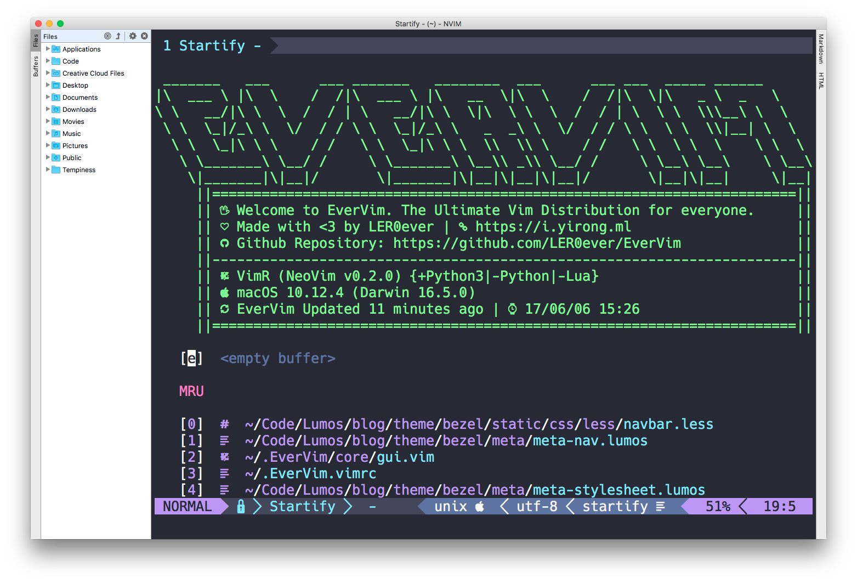Expand the Music folder
This screenshot has height=583, width=857.
pos(48,133)
